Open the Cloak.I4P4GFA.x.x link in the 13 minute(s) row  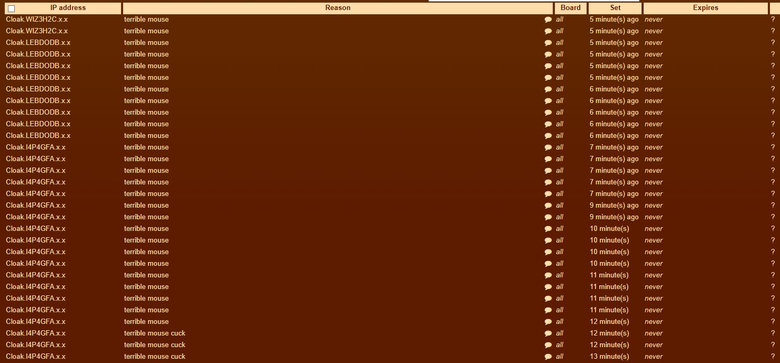click(36, 357)
